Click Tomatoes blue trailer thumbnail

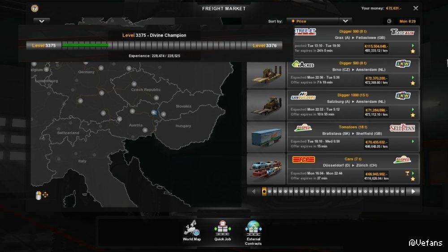click(266, 137)
